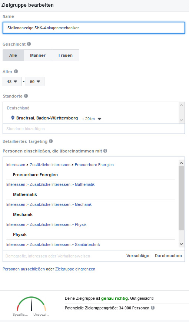Select the Alle gender option
The image size is (189, 322).
tap(13, 55)
